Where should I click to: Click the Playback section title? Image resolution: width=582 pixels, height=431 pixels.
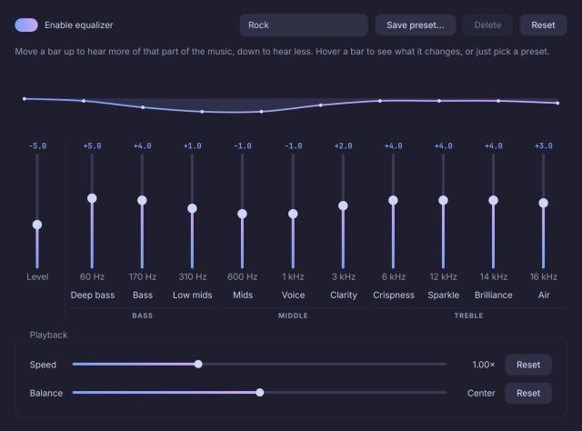click(x=48, y=335)
